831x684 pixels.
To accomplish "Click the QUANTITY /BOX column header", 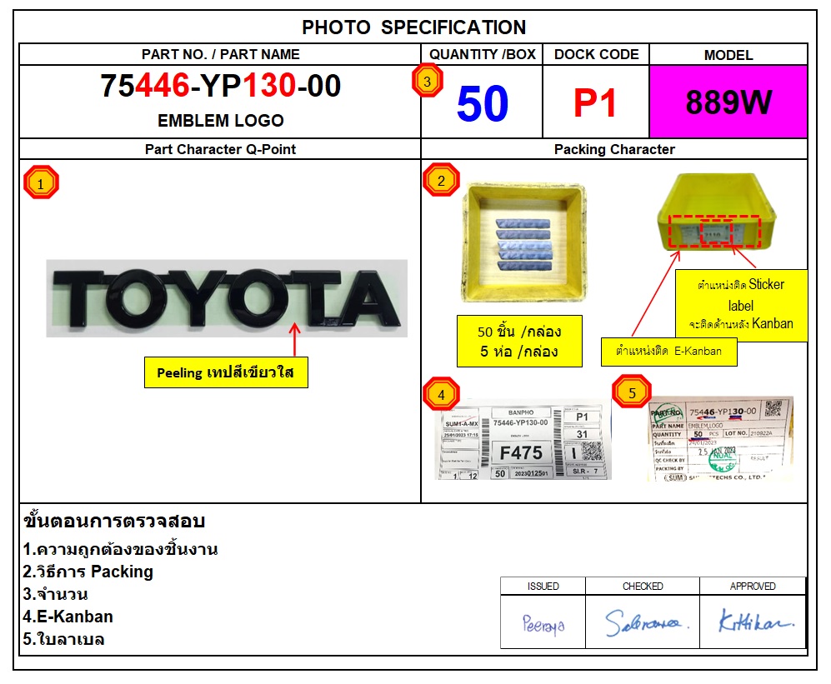I will 483,54.
